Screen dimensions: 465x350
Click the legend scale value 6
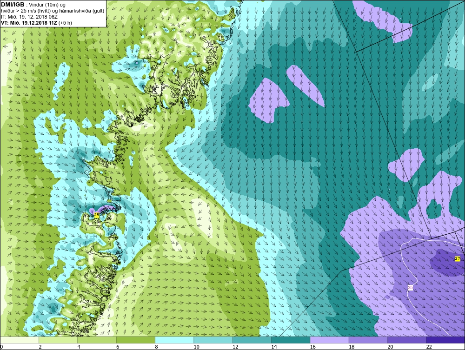[x=118, y=347]
